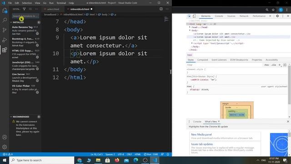Split the editor to the right
Screen dimensions: 291x164
click(x=161, y=9)
